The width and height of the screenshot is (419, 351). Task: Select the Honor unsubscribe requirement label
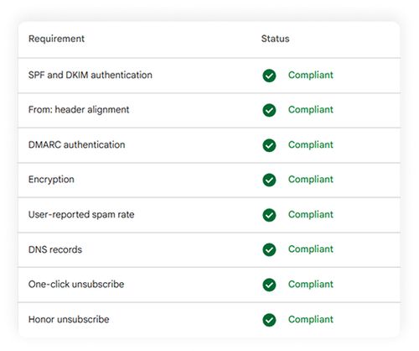(x=69, y=319)
